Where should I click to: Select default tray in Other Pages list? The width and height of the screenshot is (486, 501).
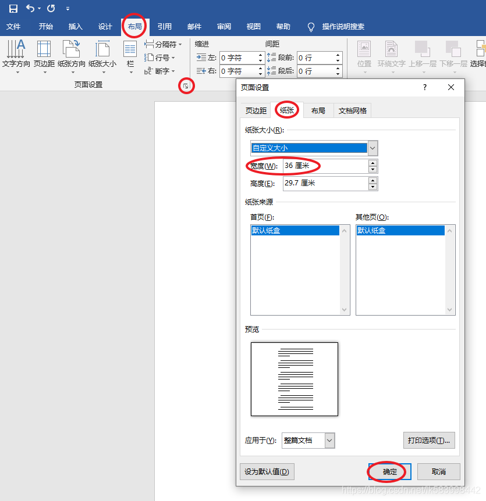point(400,230)
